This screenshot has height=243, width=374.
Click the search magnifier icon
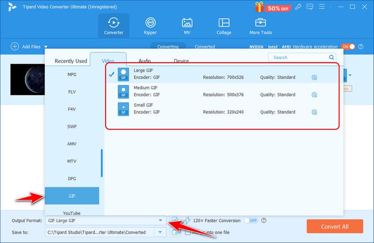(x=331, y=57)
